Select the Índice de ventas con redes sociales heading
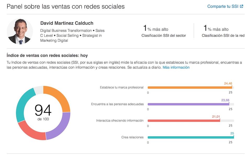251x155 pixels. click(x=47, y=55)
